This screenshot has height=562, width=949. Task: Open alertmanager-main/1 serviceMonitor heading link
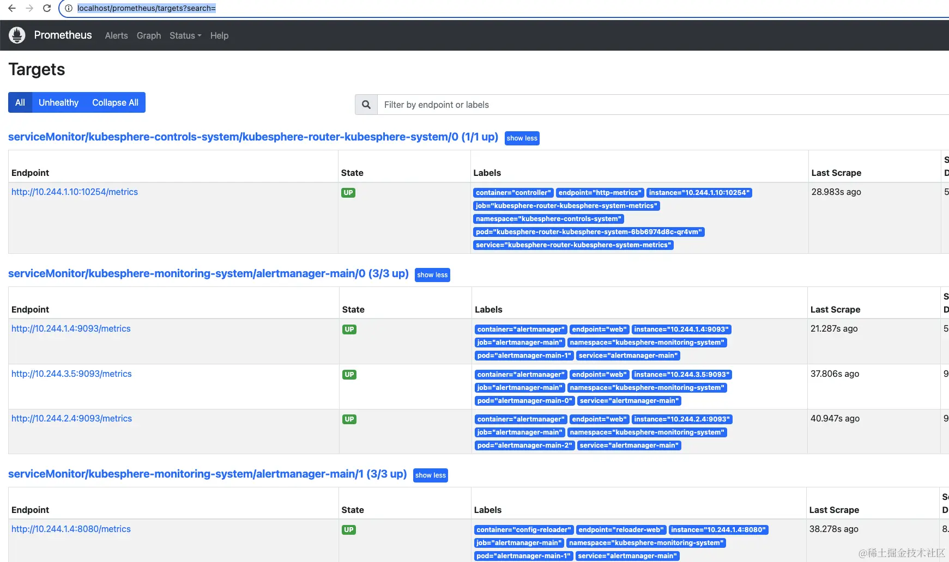(x=207, y=474)
